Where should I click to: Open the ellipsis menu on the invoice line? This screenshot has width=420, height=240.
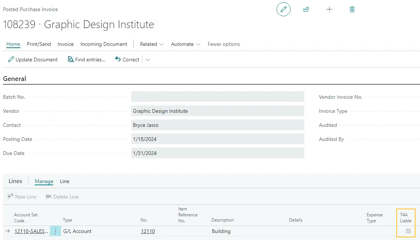(55, 231)
